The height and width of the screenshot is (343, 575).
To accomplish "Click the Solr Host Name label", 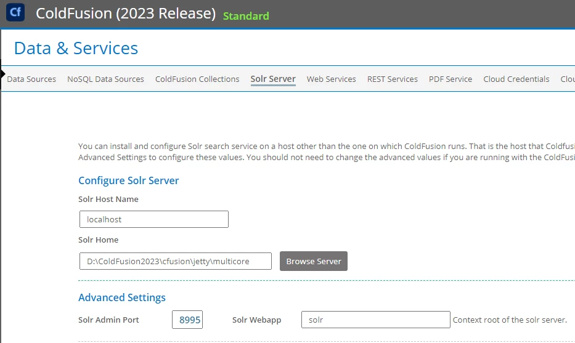I will click(x=108, y=200).
